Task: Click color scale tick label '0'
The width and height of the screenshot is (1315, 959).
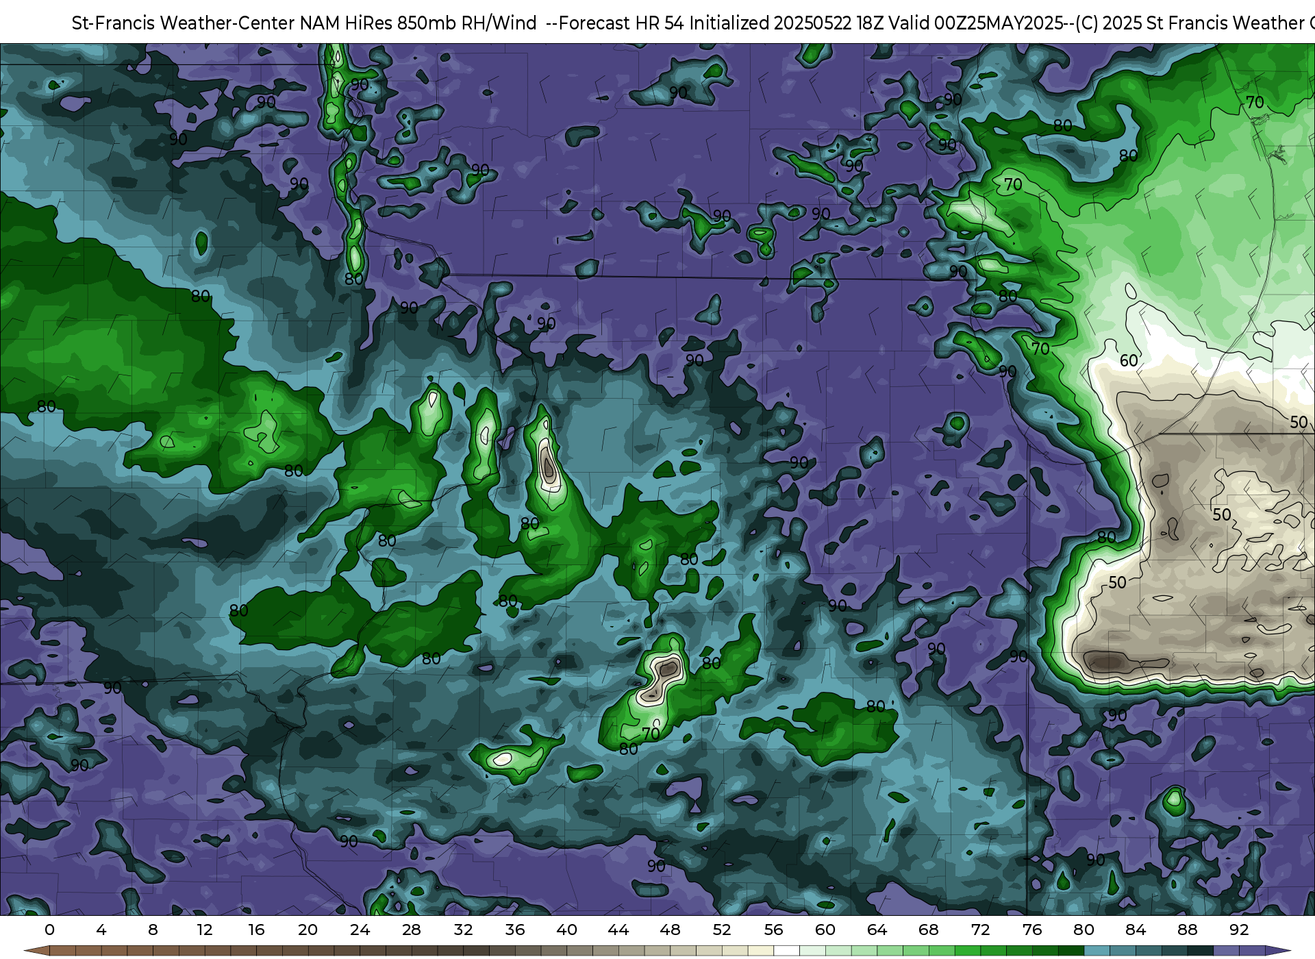Action: 49,930
